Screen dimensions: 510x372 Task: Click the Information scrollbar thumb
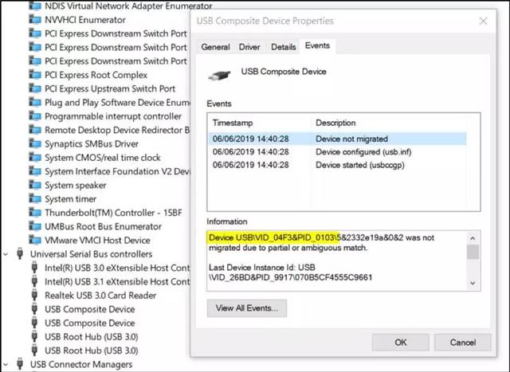[x=473, y=252]
